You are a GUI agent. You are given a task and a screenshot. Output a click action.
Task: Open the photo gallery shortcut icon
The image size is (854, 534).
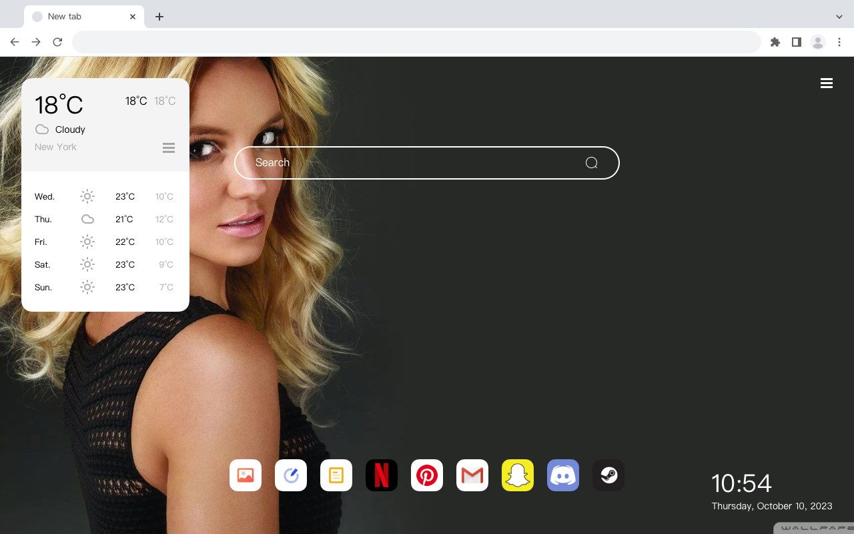click(246, 475)
